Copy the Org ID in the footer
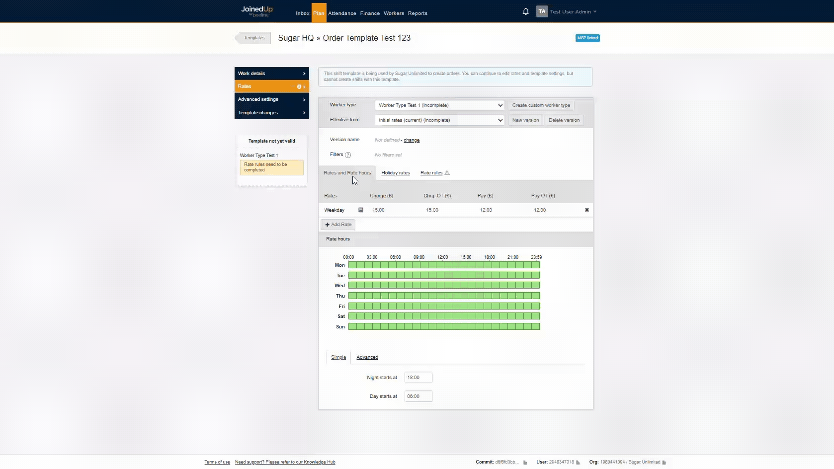Image resolution: width=834 pixels, height=469 pixels. point(664,463)
